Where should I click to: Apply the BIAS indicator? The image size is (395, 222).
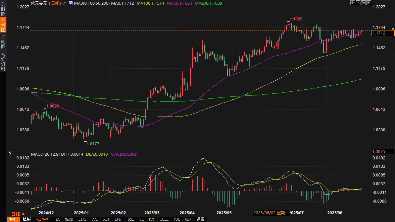click(82, 219)
